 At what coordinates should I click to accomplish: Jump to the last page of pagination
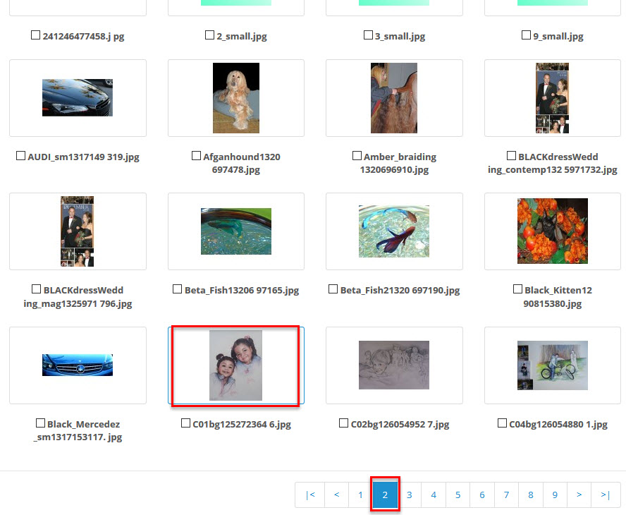pyautogui.click(x=605, y=495)
